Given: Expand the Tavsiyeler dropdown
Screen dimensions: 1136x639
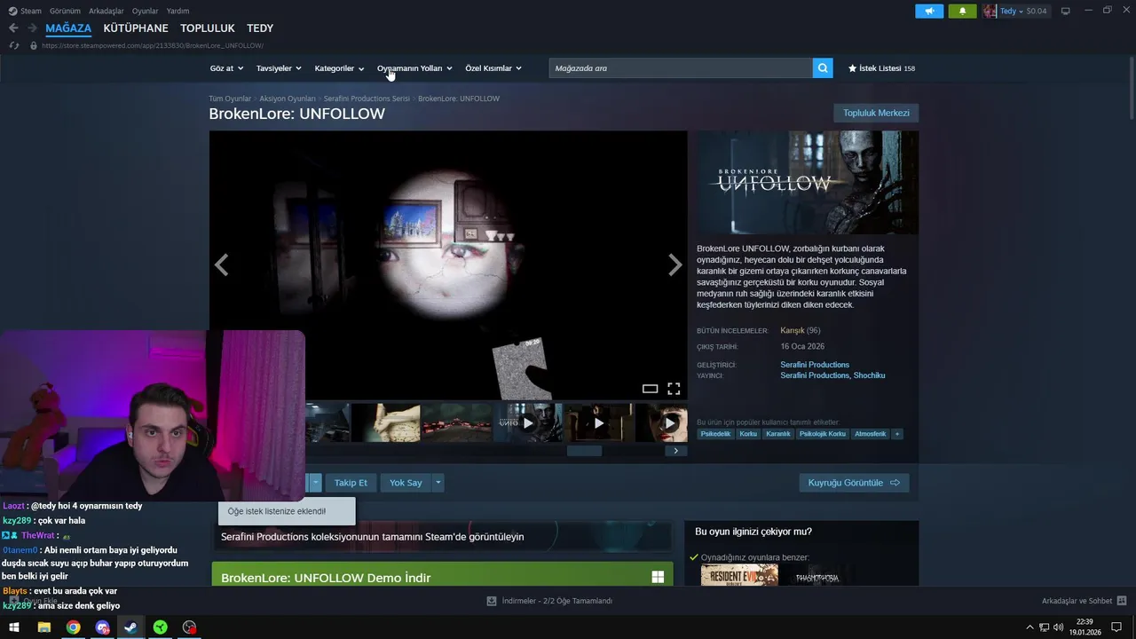Looking at the screenshot, I should (x=279, y=68).
